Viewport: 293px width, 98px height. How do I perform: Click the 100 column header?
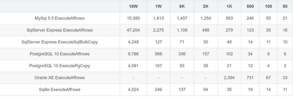click(268, 6)
